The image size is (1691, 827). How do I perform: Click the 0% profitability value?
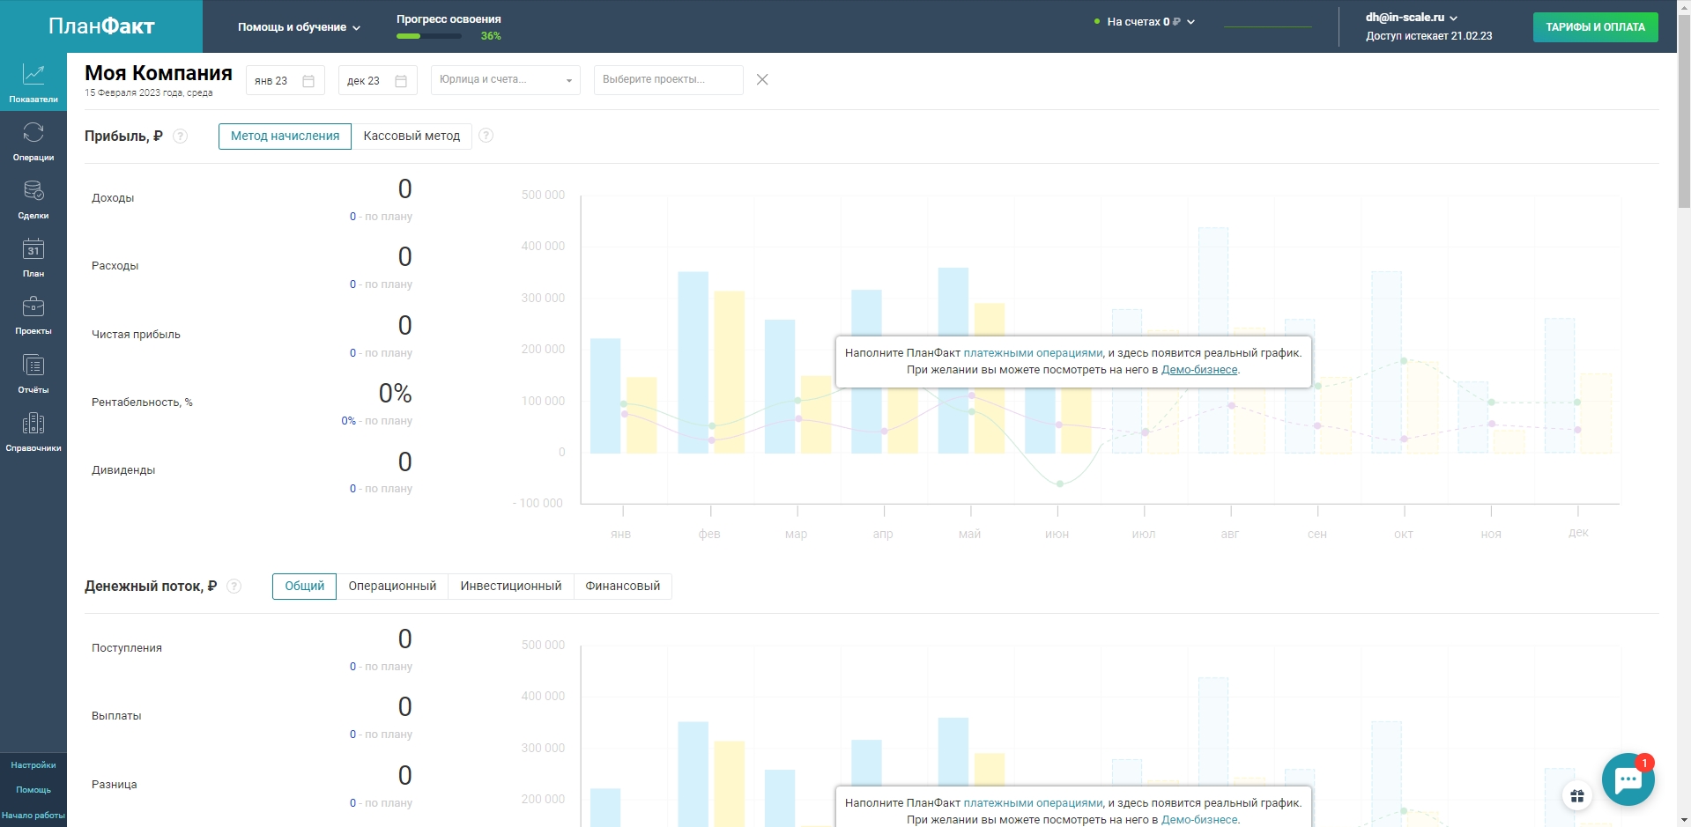point(396,393)
